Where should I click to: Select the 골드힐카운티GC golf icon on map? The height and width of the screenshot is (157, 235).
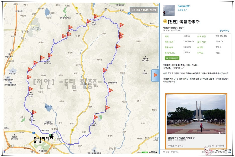click(65, 16)
